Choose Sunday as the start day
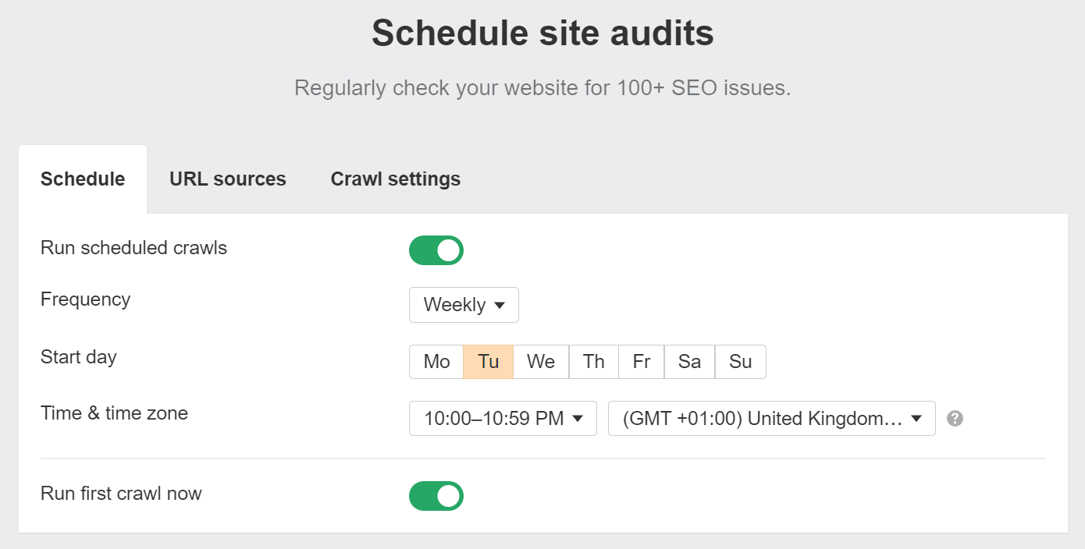 (740, 361)
